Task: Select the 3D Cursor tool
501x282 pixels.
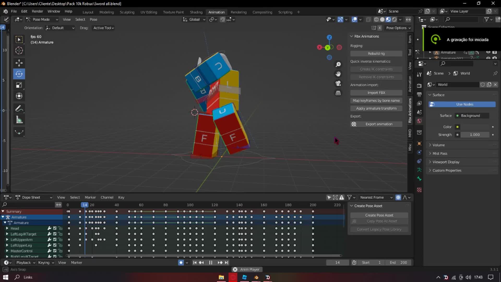Action: coord(19,51)
